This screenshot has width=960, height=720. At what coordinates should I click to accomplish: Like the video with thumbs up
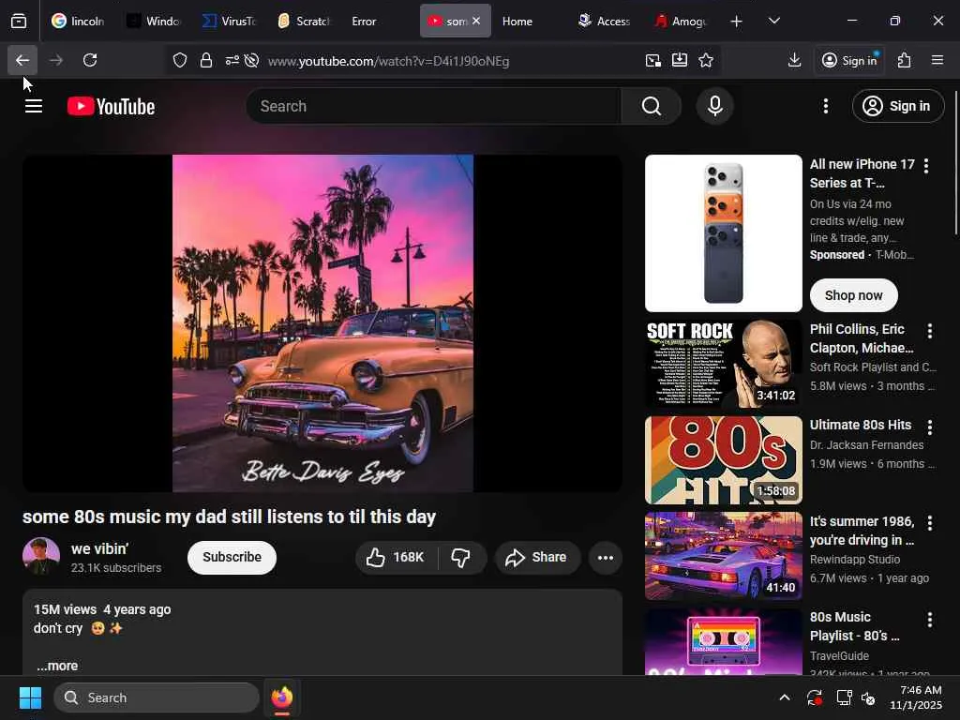(395, 557)
